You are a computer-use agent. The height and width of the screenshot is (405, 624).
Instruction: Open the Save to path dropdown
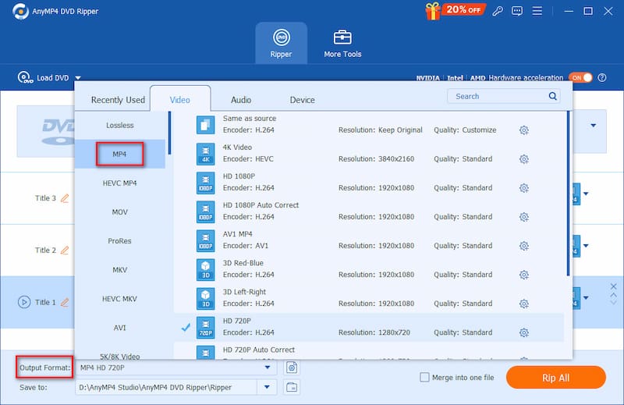coord(267,387)
